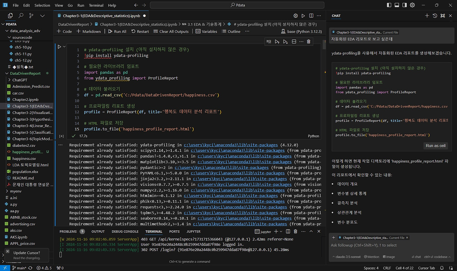Split the current notebook cell

tap(294, 42)
